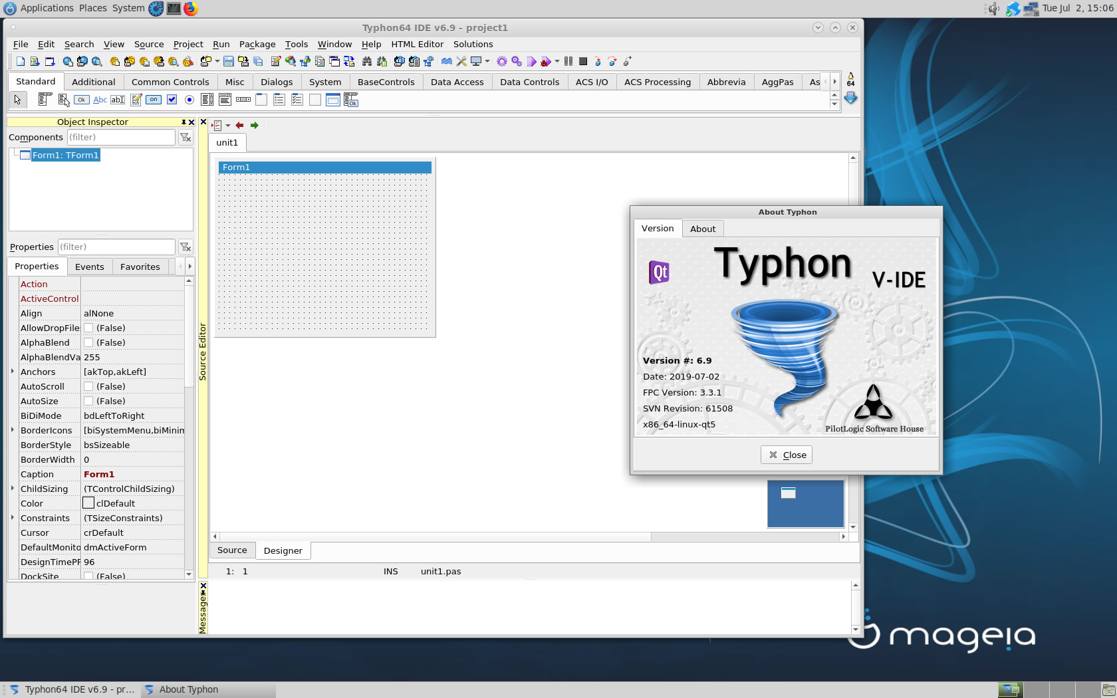The image size is (1117, 698).
Task: Open the Package menu
Action: pos(257,44)
